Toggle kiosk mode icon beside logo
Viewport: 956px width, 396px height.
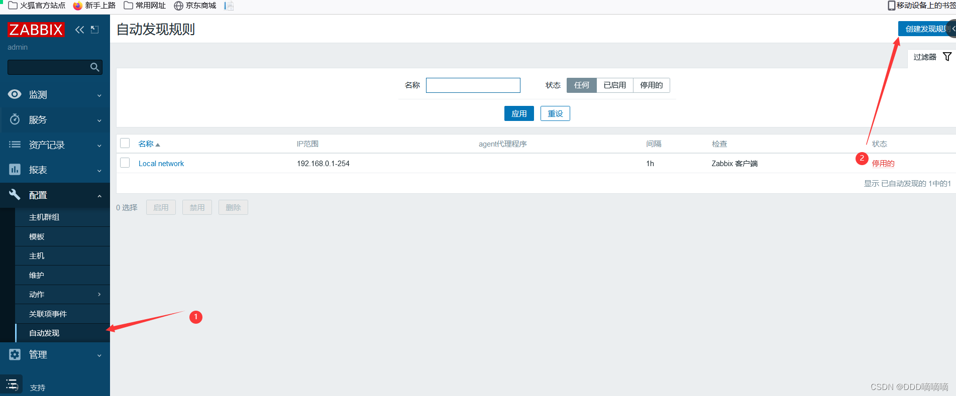[x=95, y=30]
